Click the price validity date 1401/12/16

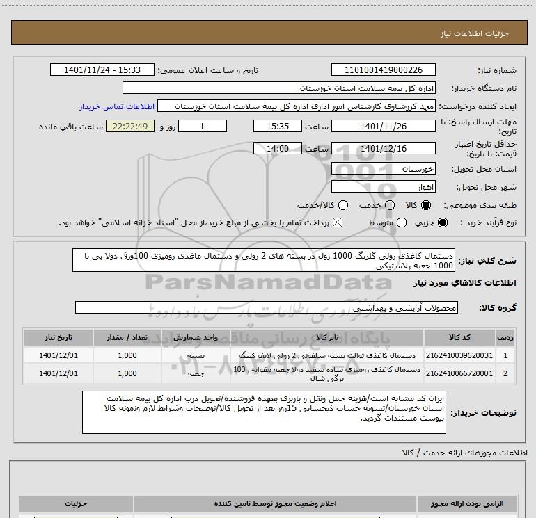383,149
